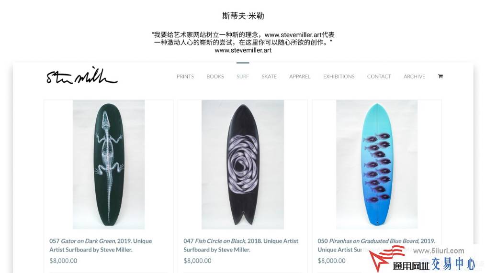Open the shopping cart icon
The image size is (486, 273).
(x=440, y=76)
